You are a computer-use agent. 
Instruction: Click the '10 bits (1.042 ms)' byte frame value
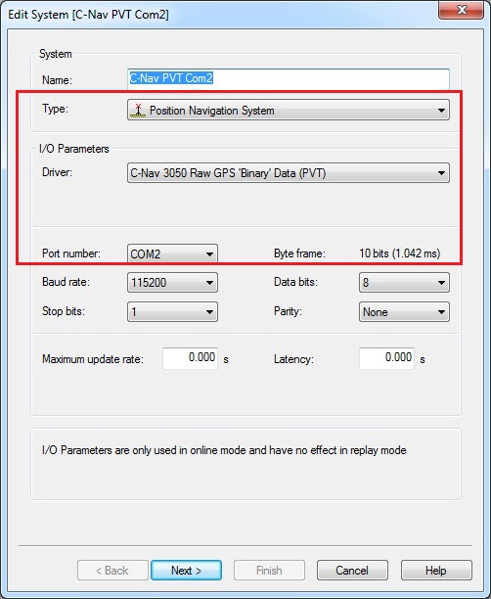(400, 253)
